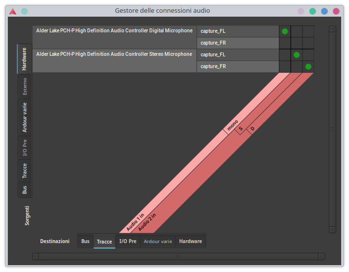Click the horizontal scrollbar's right arrow
The height and width of the screenshot is (272, 349).
click(321, 256)
